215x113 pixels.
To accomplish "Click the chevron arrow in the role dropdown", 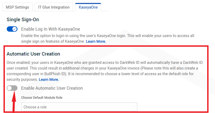I will click(x=133, y=107).
